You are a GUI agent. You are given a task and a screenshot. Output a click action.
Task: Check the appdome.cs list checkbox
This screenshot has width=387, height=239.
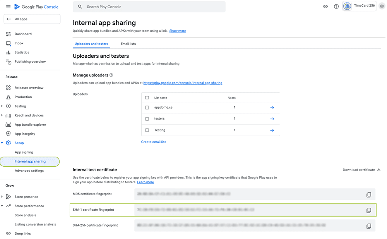[x=147, y=107]
